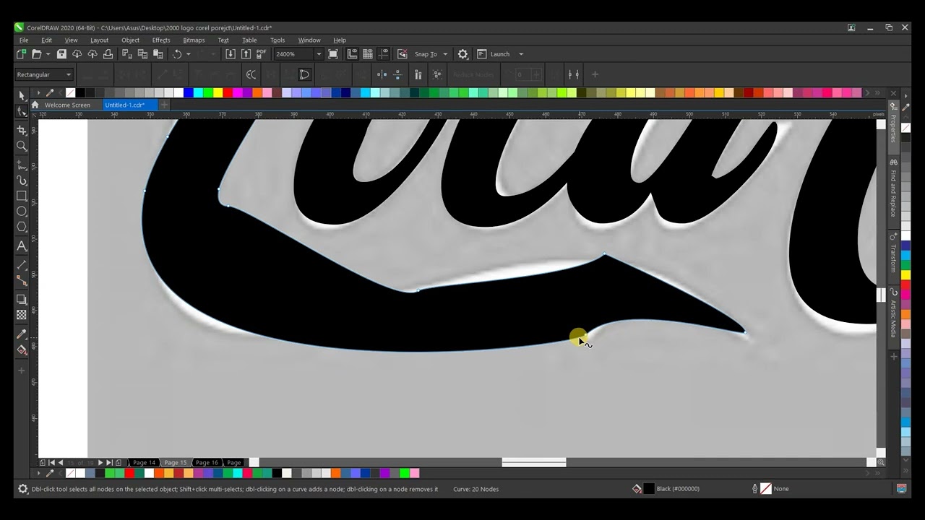Publish to PDF from the toolbar
Screen dimensions: 925x520
pos(261,54)
